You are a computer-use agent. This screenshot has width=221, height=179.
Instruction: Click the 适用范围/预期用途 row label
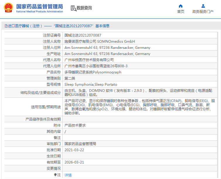[x=46, y=107]
